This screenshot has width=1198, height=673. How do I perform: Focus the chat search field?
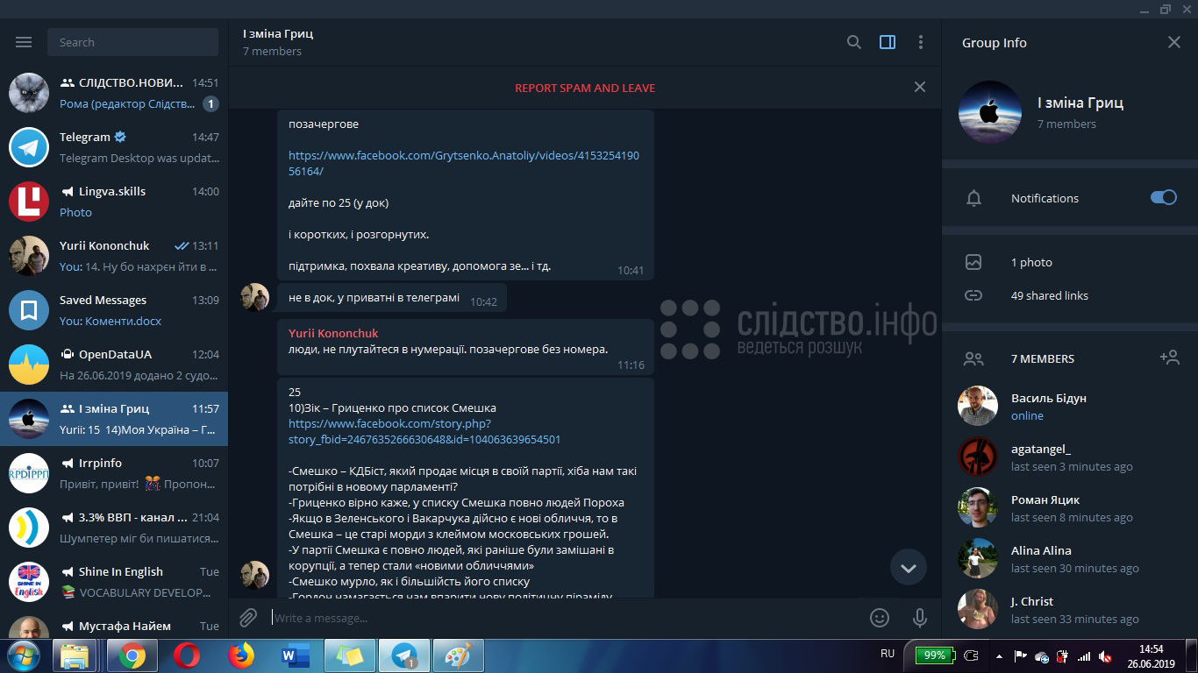[x=133, y=42]
